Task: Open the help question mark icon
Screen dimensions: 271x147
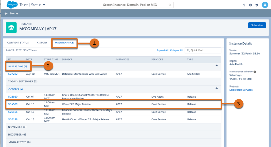Action: click(x=244, y=5)
